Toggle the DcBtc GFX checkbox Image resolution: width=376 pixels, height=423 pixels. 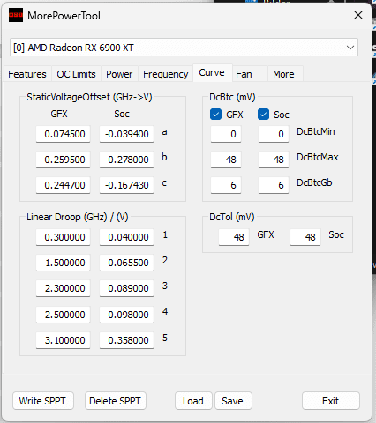point(215,115)
